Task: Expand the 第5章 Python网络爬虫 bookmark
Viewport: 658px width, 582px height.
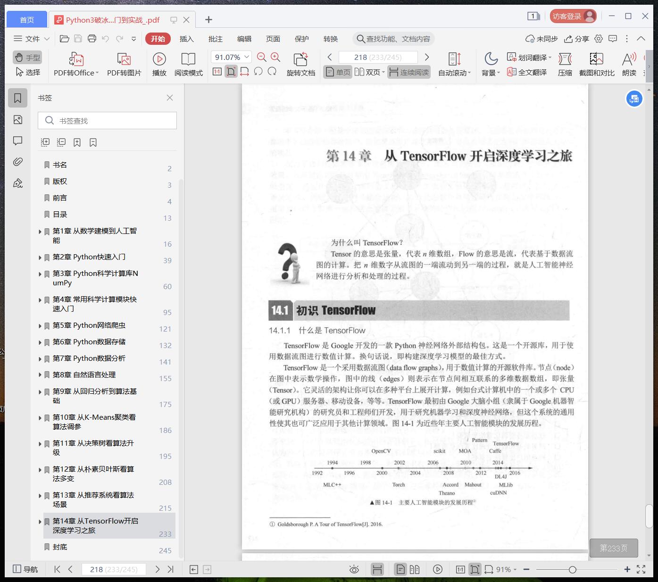Action: pos(40,326)
